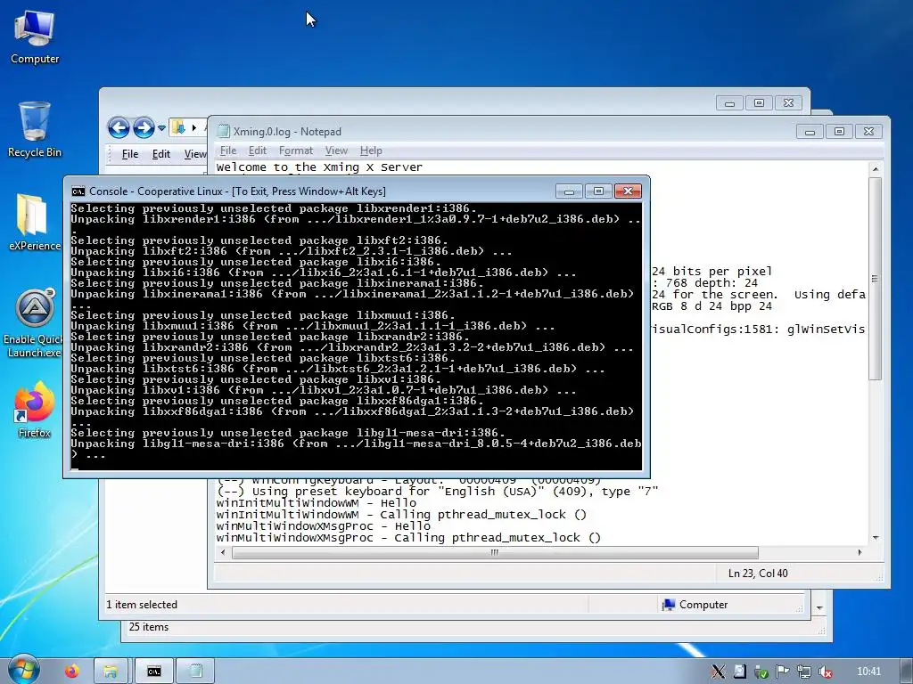Click 'Welcome to the Xming X Server' line

[x=319, y=167]
